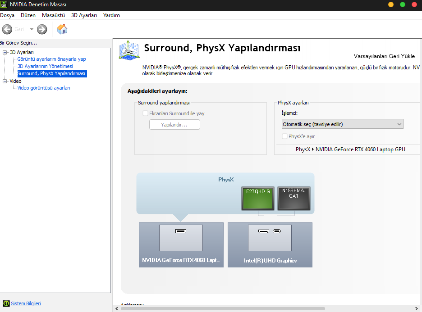
Task: Select the E27QHD-G monitor thumbnail
Action: click(x=258, y=199)
